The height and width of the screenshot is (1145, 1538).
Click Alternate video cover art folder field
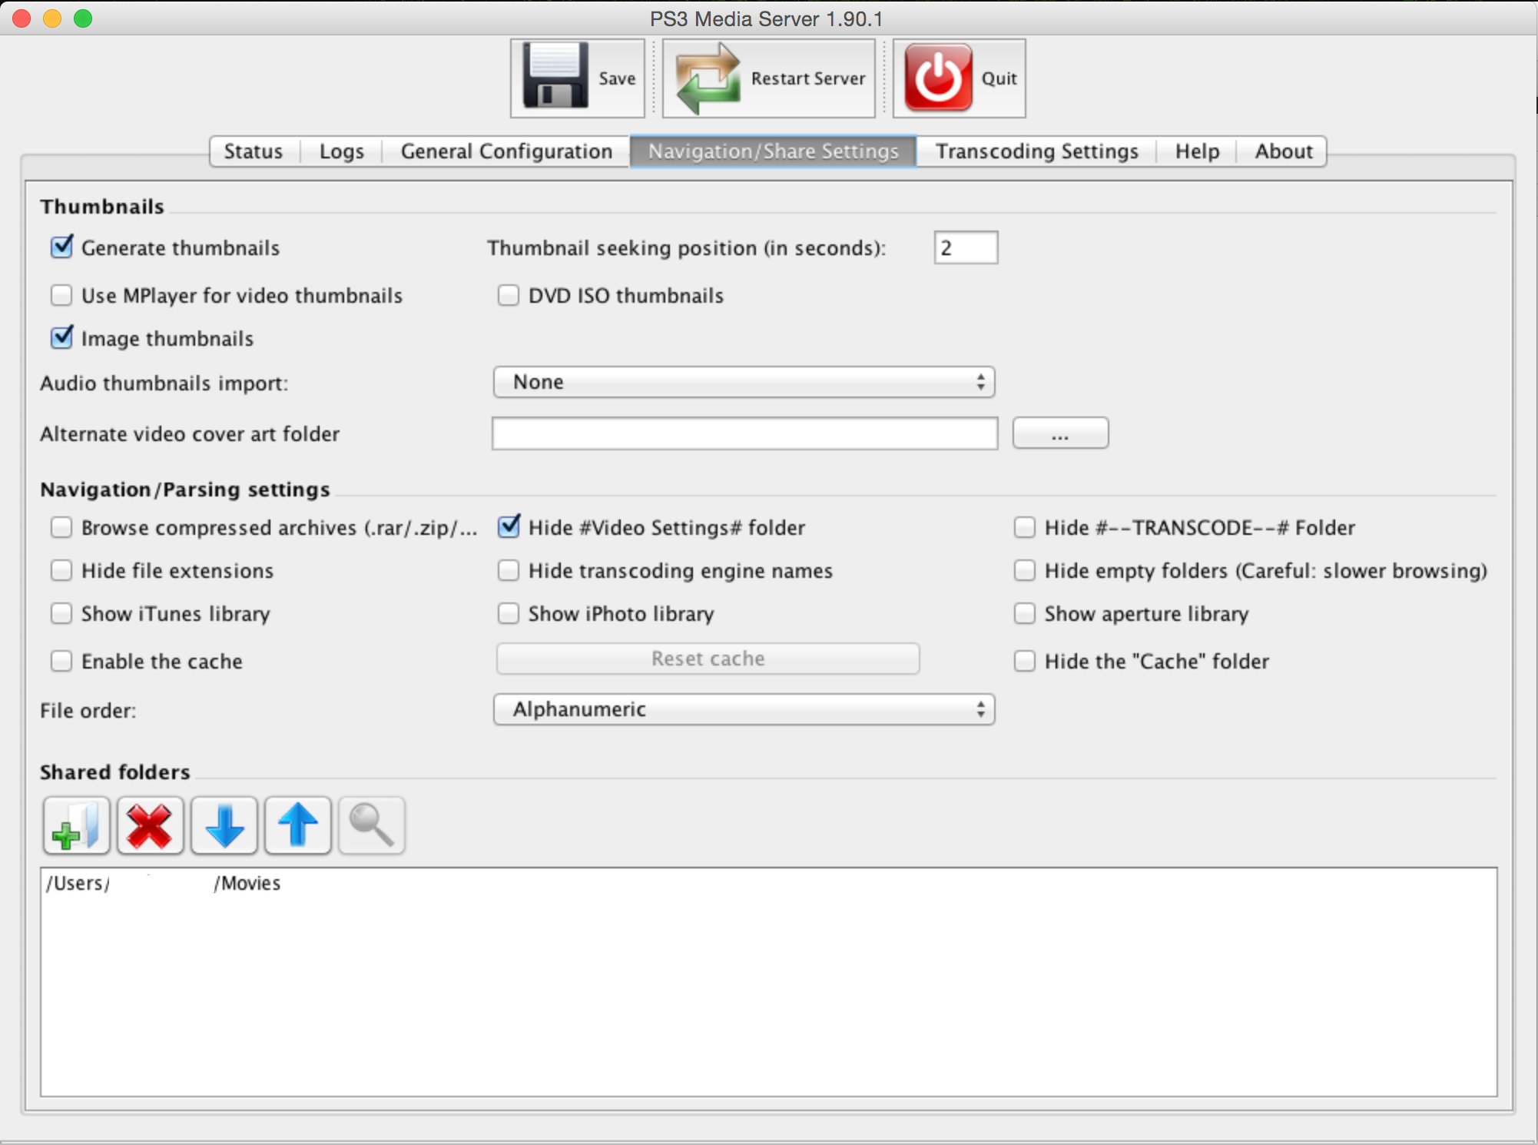[x=744, y=433]
